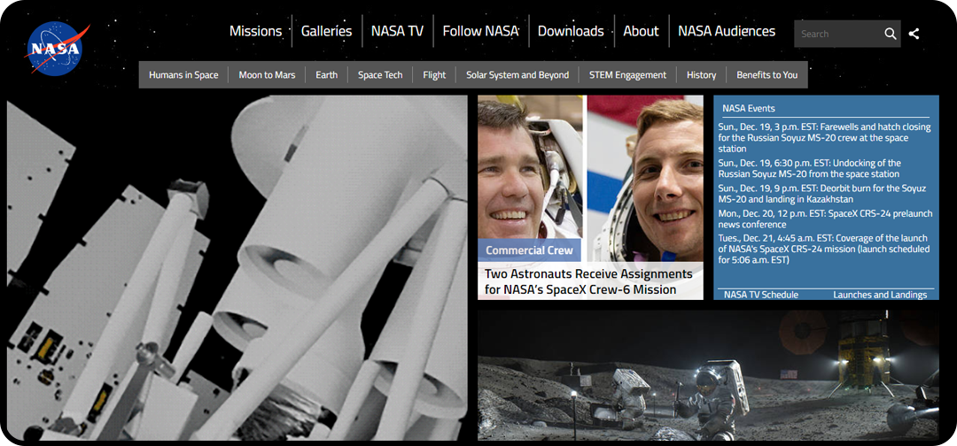Select the Humans in Space topic

(x=183, y=75)
